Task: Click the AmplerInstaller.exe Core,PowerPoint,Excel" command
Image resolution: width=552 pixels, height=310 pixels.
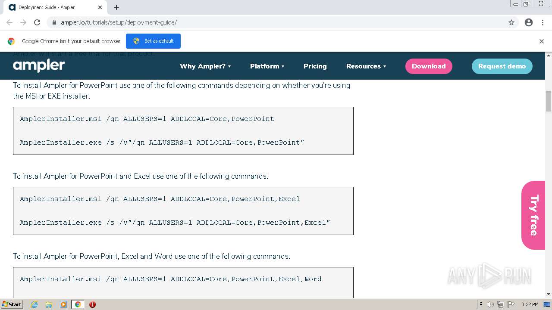Action: tap(175, 223)
